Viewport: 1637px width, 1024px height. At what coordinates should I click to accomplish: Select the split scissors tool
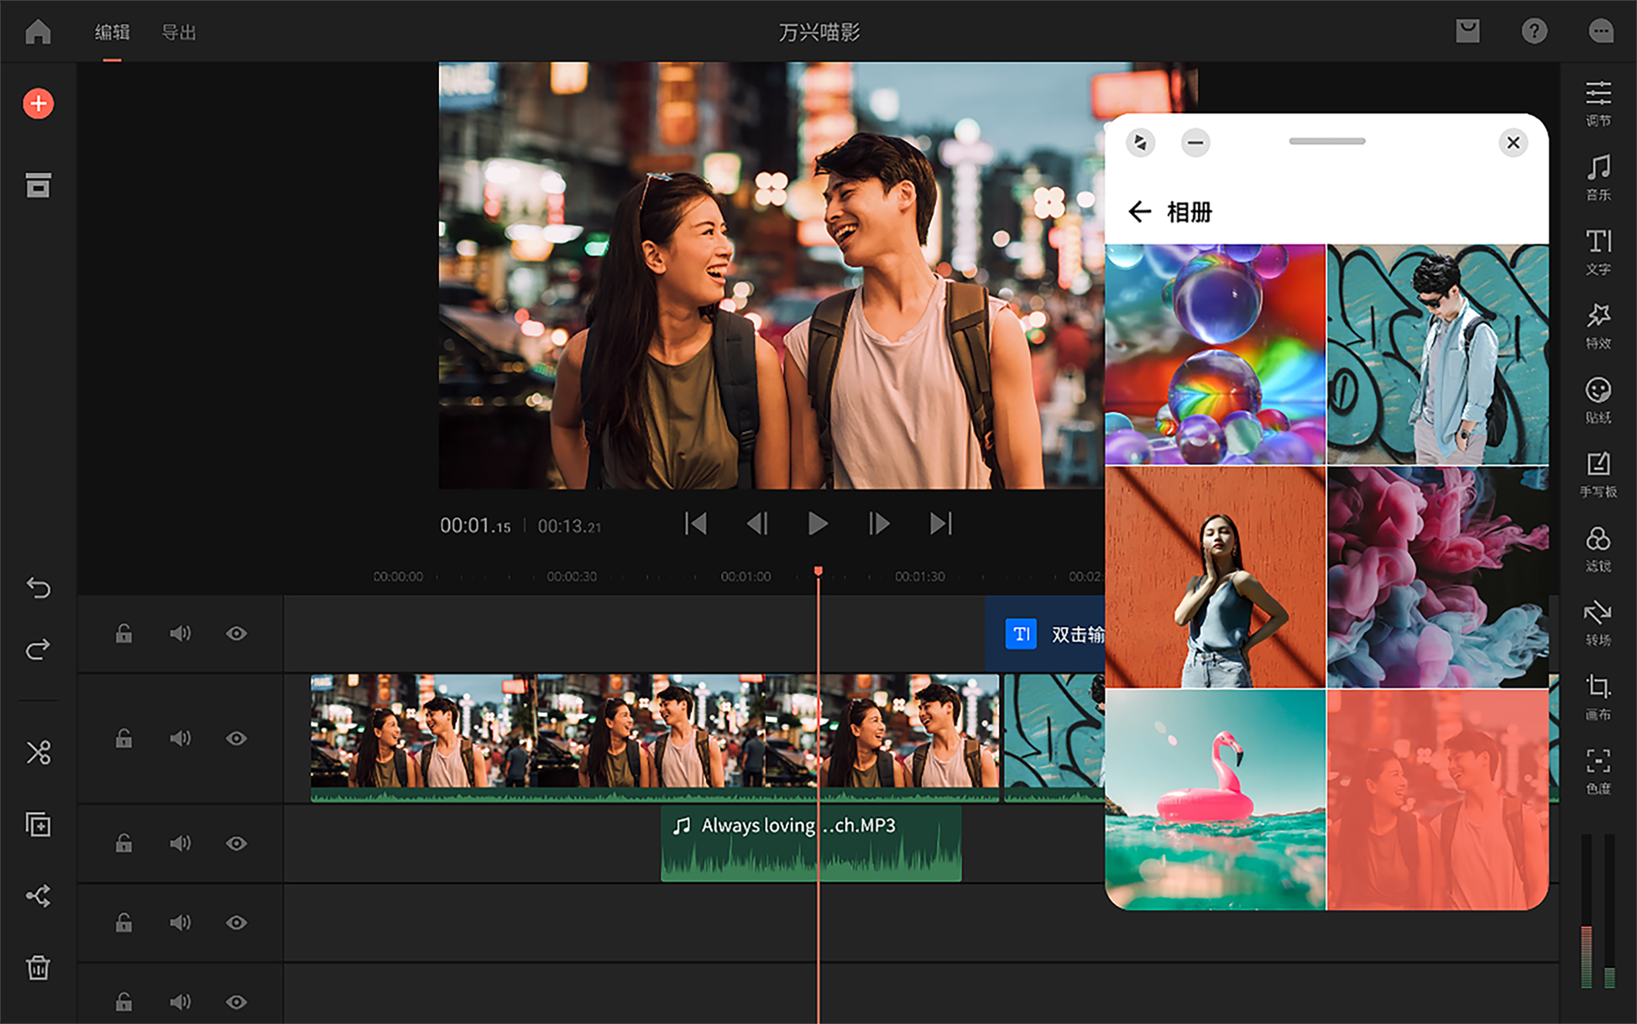click(x=39, y=752)
